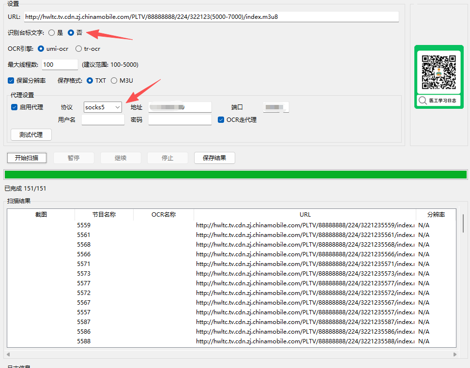Sort by 节目名称 column header
This screenshot has height=368, width=470.
(104, 215)
